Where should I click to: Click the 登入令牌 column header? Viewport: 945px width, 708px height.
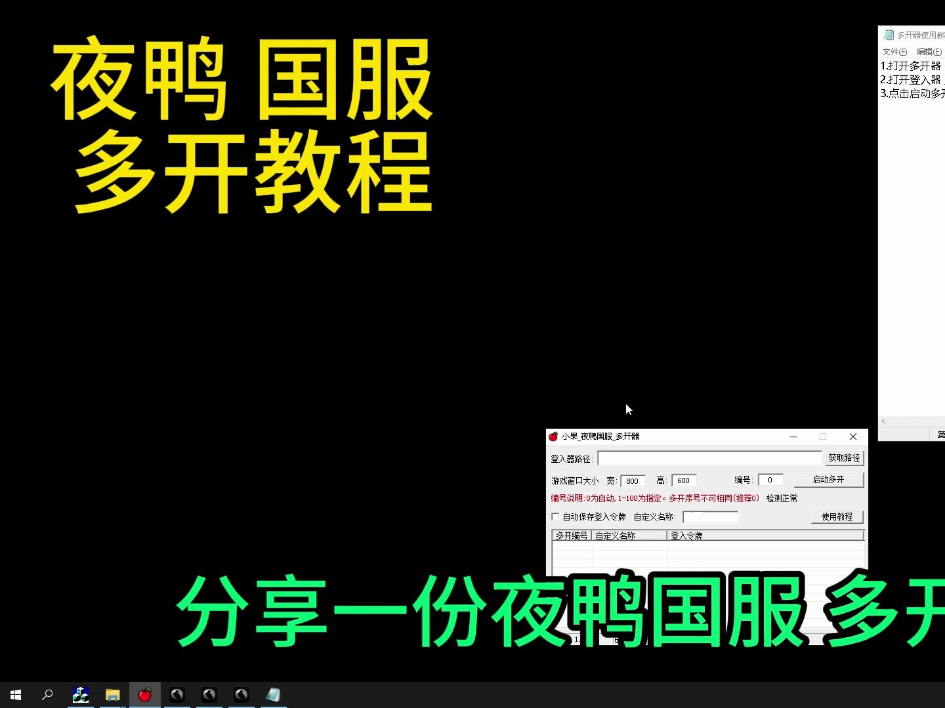[x=765, y=536]
